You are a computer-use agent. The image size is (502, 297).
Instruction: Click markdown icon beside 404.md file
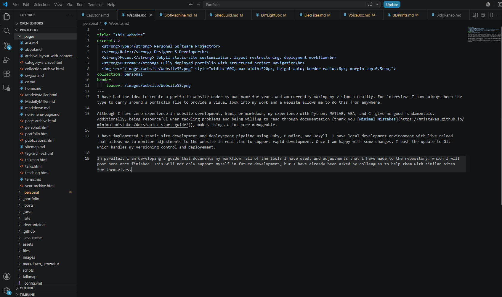(x=22, y=43)
